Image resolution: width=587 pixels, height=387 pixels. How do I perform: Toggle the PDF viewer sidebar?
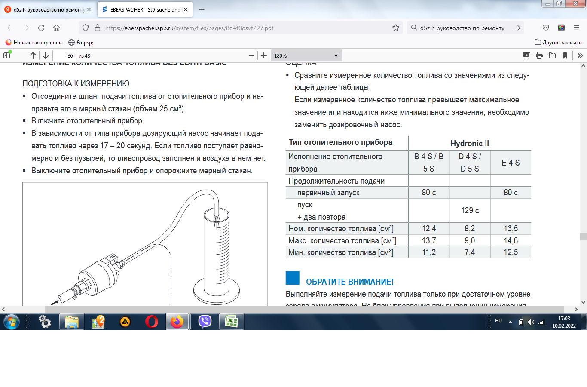(7, 55)
